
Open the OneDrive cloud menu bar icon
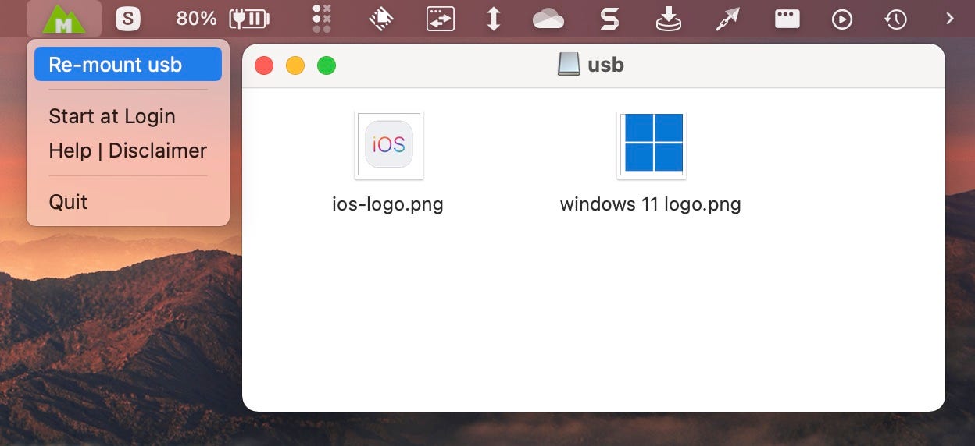coord(548,19)
